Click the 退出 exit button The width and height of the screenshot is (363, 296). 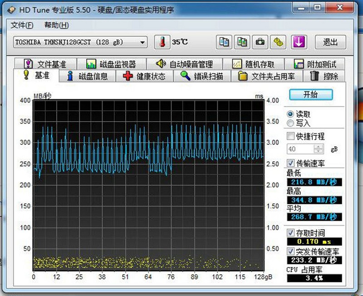coord(330,42)
